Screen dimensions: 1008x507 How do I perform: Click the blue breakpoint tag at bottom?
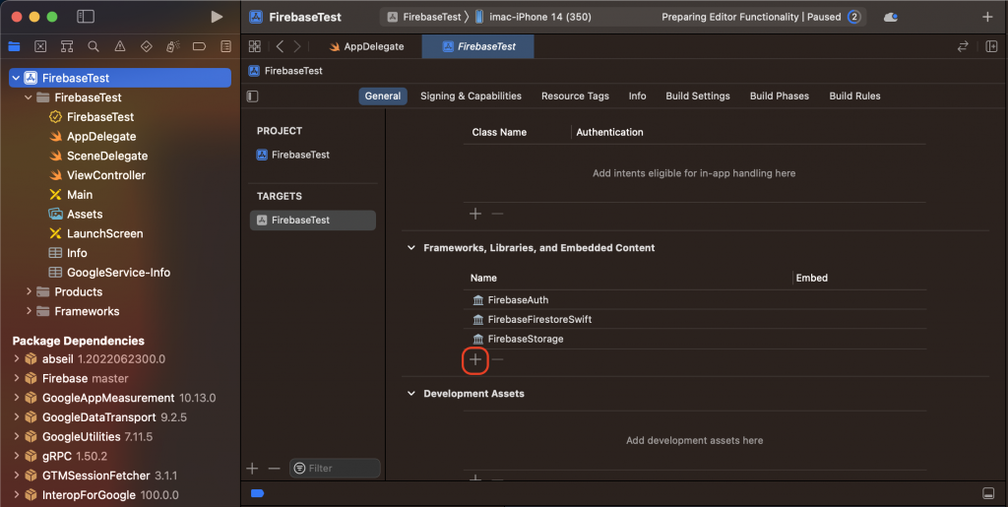257,493
